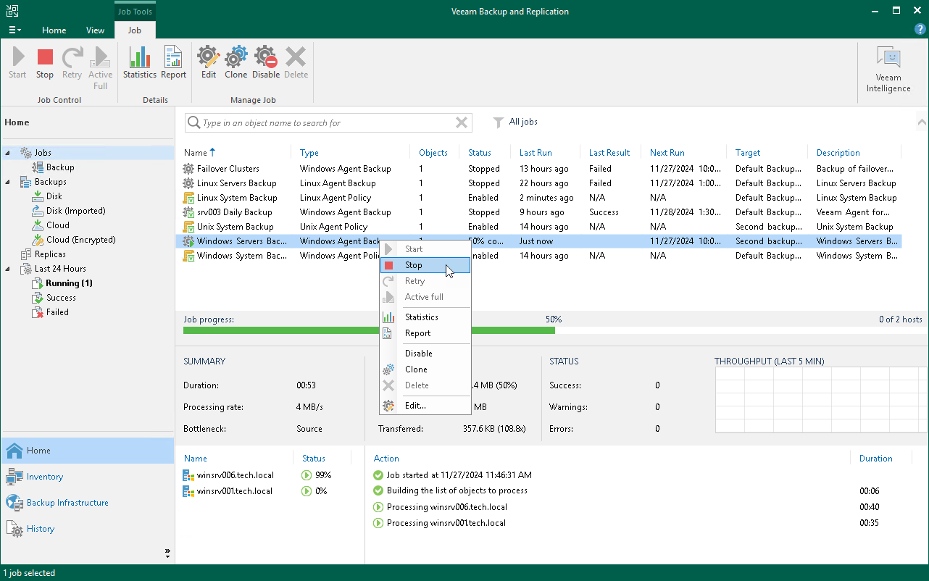Image resolution: width=929 pixels, height=581 pixels.
Task: Choose Stop in the context menu
Action: [x=414, y=265]
